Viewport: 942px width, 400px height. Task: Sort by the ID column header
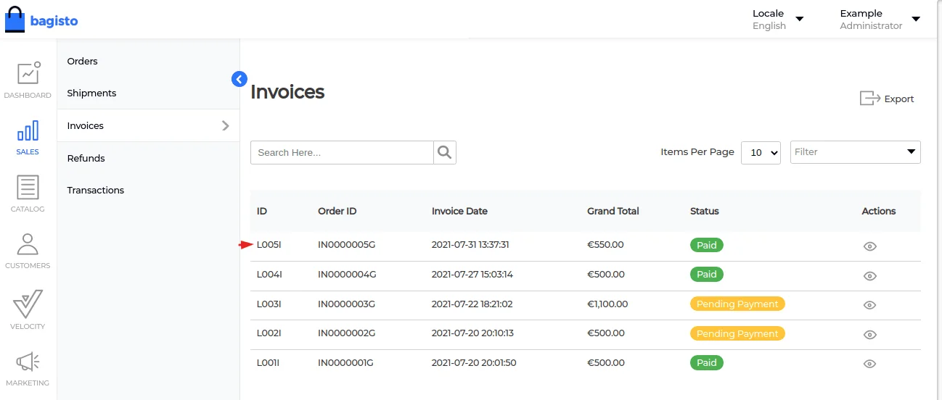[262, 211]
